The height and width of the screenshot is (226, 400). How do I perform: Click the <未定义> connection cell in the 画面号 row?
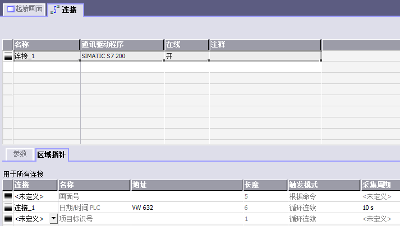pyautogui.click(x=35, y=196)
